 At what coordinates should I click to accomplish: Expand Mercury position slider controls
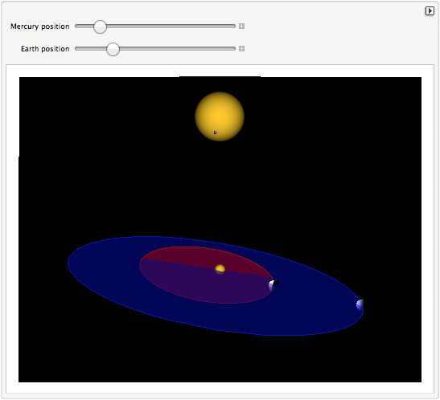click(x=241, y=26)
